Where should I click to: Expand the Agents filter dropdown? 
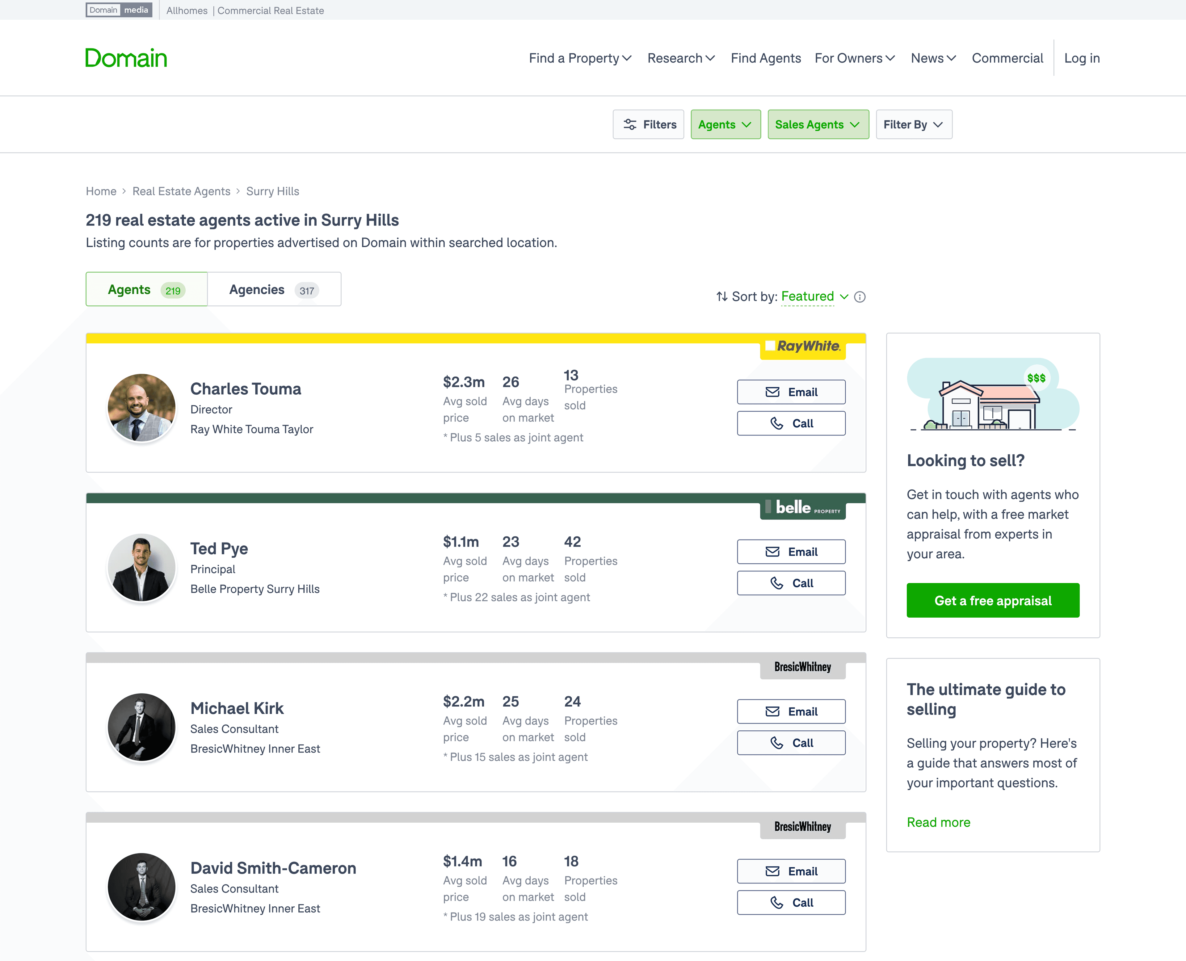[725, 124]
